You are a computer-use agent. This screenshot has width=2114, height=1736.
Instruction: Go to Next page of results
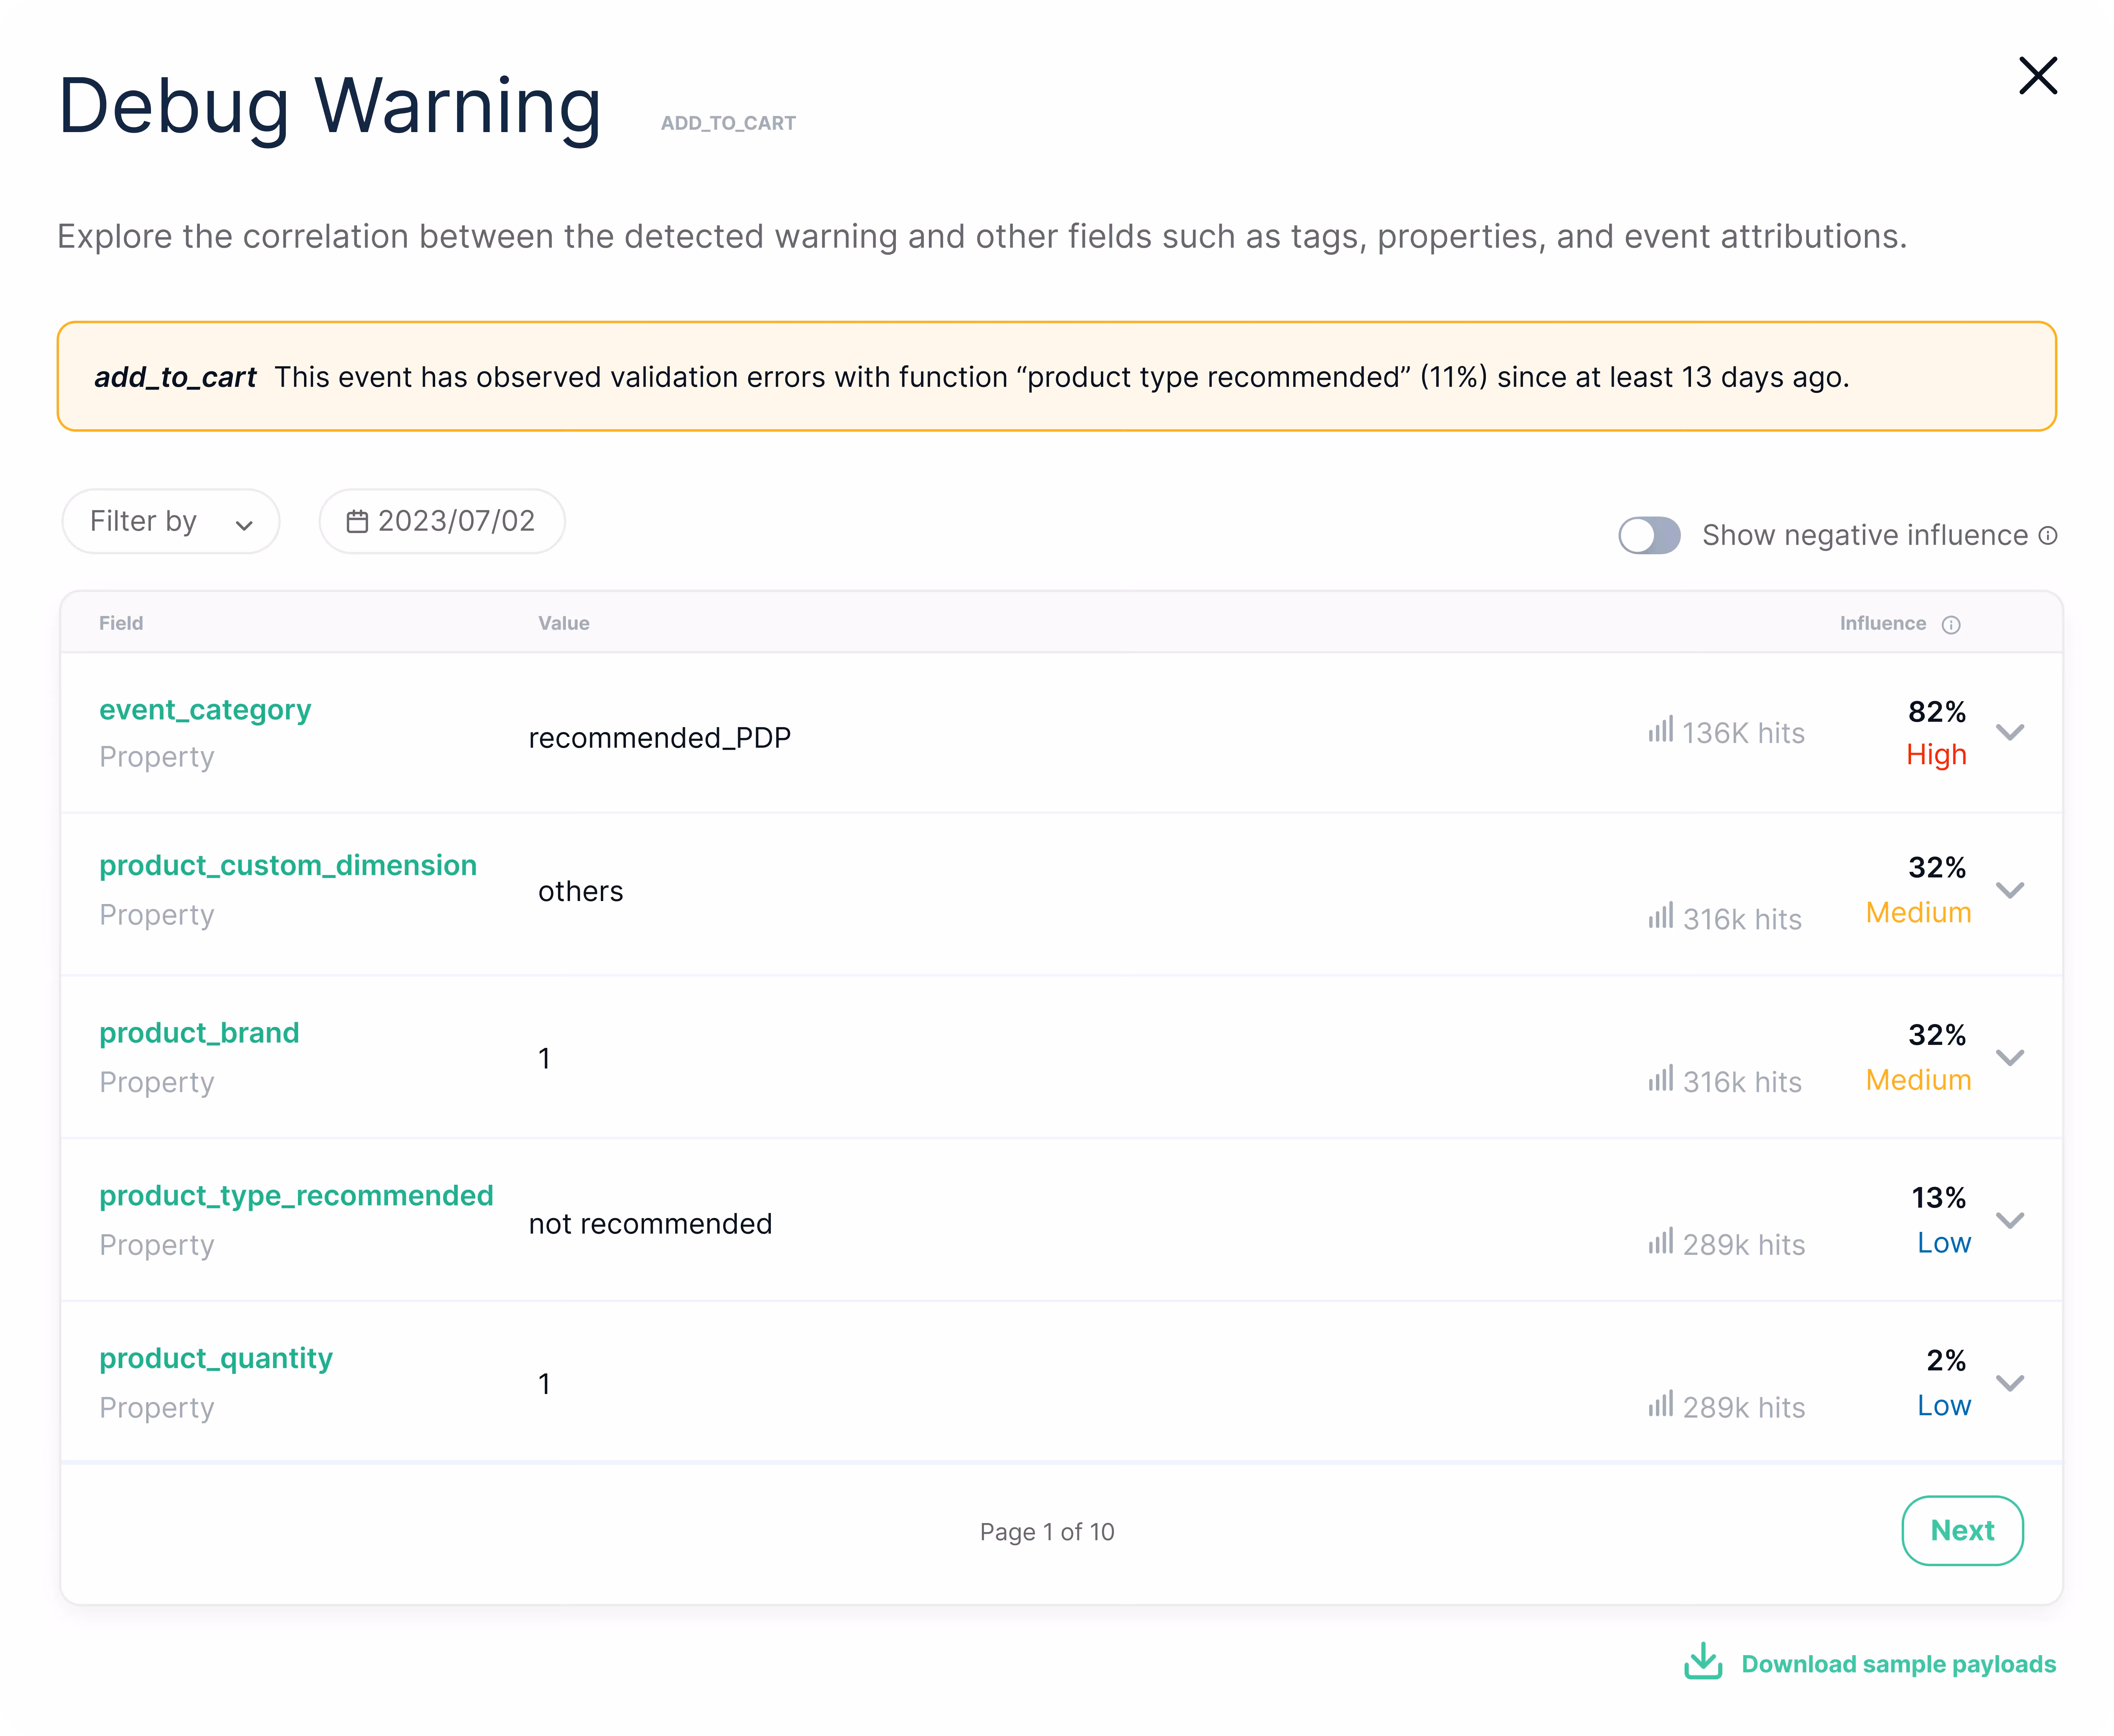pos(1962,1530)
